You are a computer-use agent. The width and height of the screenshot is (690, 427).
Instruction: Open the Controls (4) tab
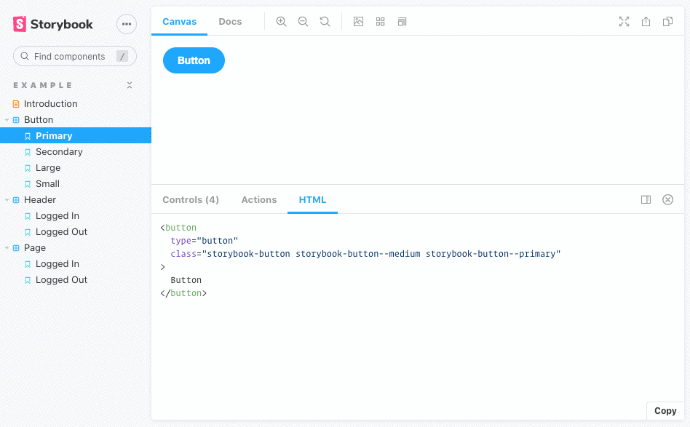point(190,199)
